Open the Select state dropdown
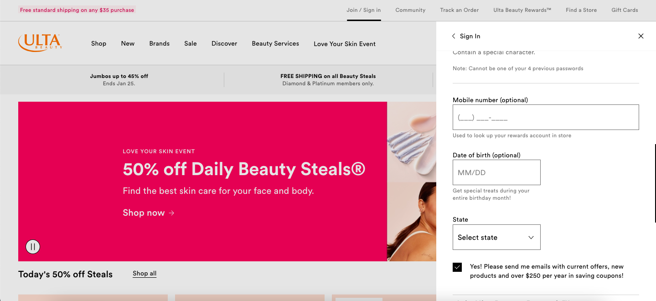The image size is (656, 301). [x=496, y=237]
